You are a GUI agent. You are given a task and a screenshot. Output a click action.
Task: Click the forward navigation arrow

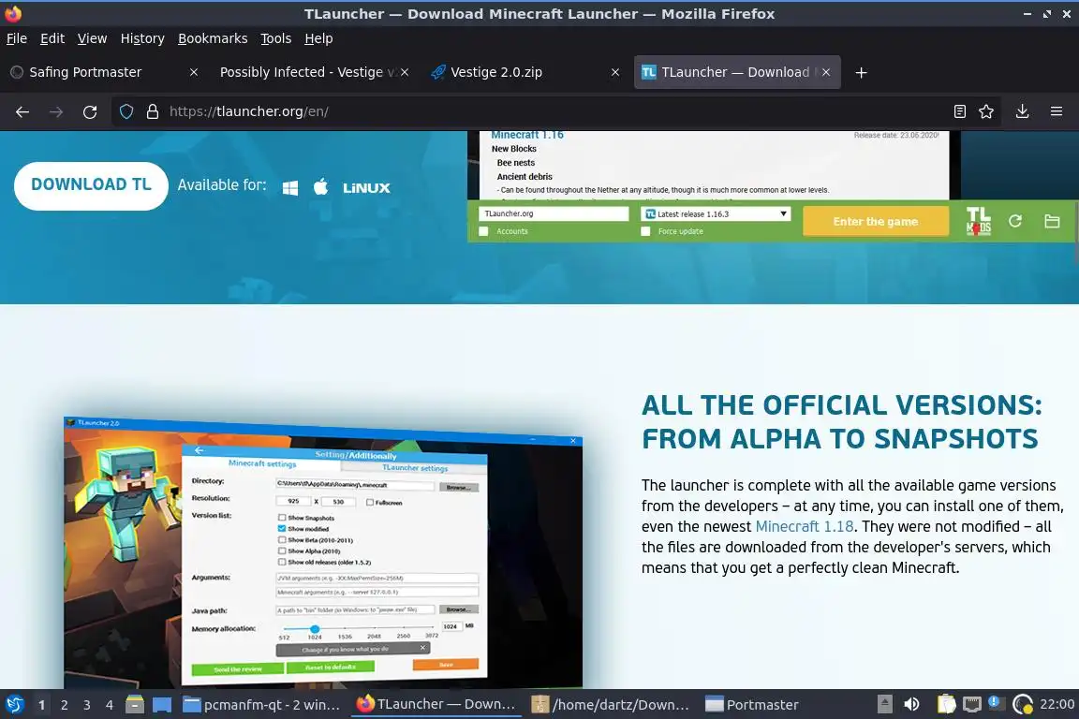(56, 111)
